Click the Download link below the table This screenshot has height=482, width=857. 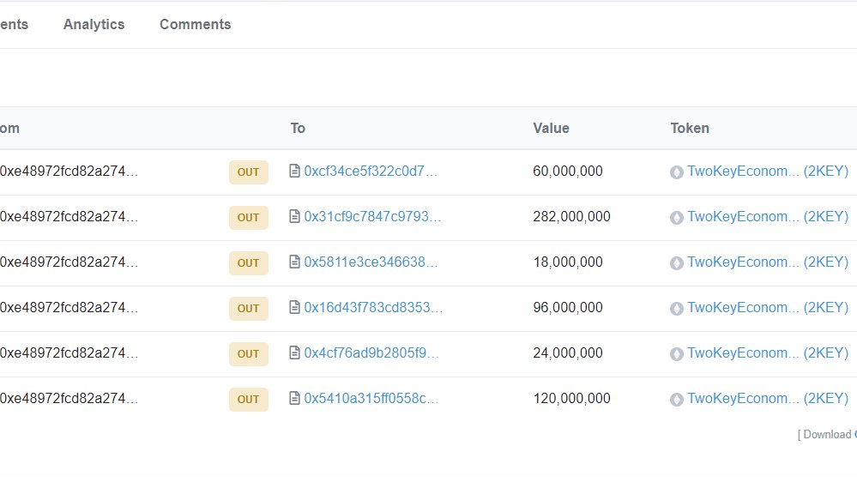(827, 435)
